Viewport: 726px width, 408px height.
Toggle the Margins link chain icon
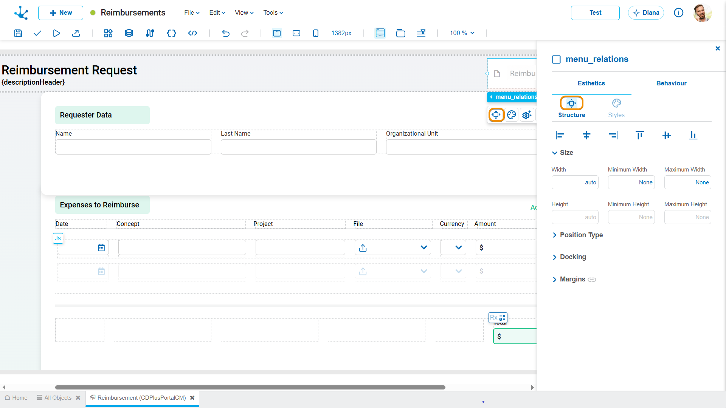tap(592, 280)
